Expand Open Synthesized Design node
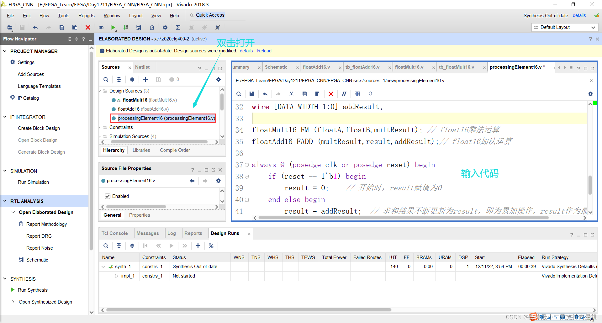The height and width of the screenshot is (323, 602). click(x=13, y=302)
